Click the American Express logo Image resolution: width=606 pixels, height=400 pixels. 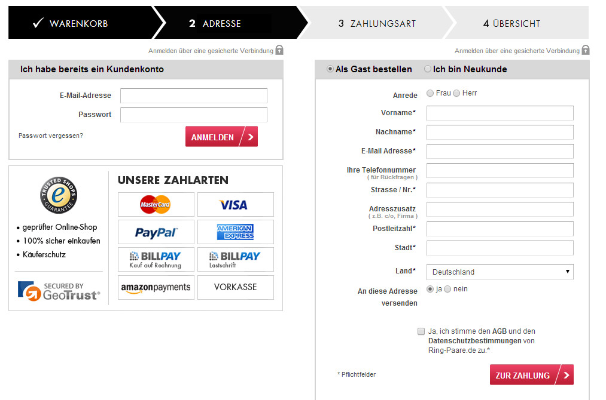(x=235, y=232)
